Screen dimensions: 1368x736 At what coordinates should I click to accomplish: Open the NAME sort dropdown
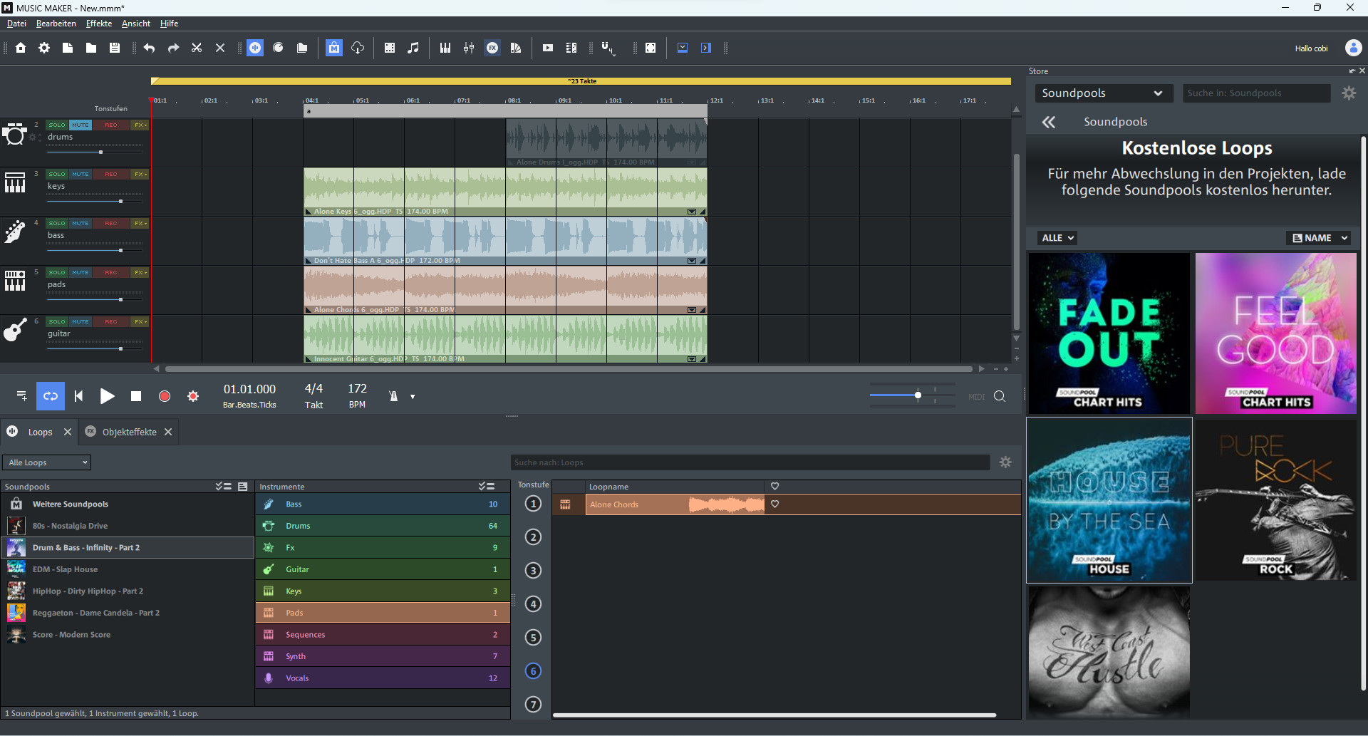[x=1320, y=238]
